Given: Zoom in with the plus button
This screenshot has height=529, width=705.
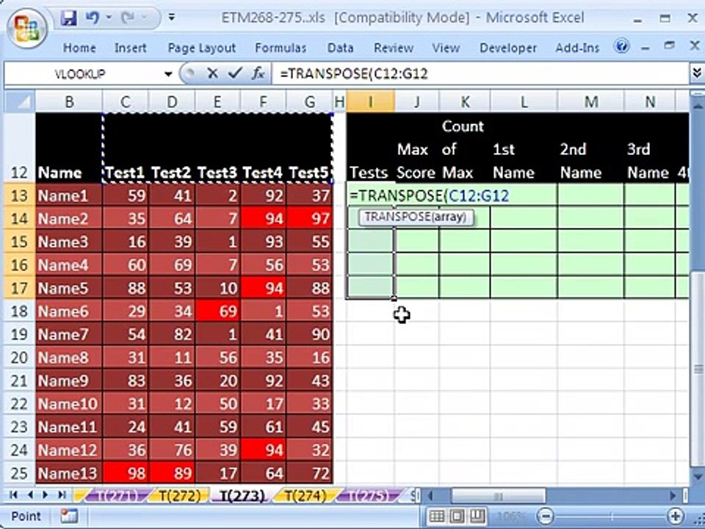Looking at the screenshot, I should tap(675, 516).
